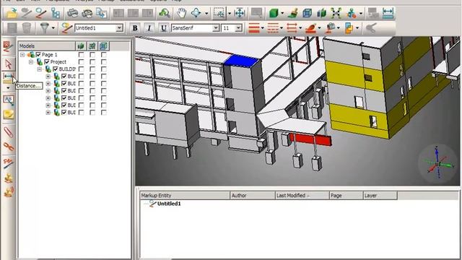Select the Distance measurement tool

[8, 77]
